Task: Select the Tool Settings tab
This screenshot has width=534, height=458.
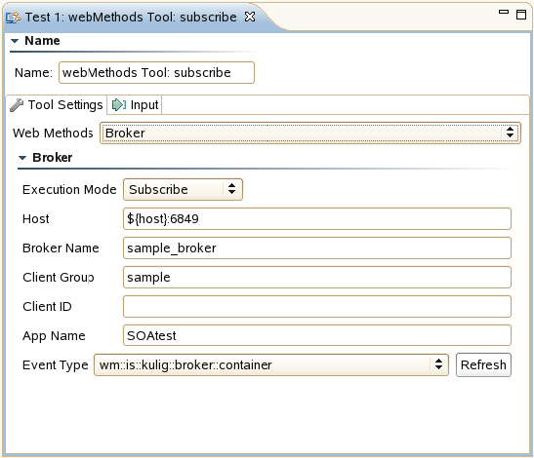Action: tap(57, 105)
